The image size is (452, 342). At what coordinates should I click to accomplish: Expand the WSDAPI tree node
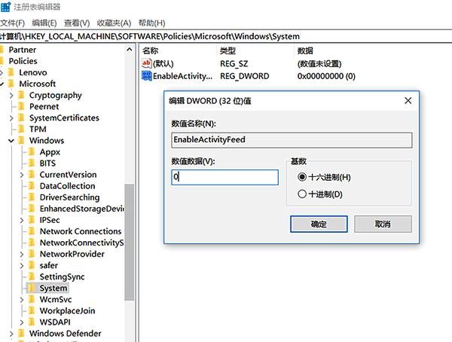(22, 322)
